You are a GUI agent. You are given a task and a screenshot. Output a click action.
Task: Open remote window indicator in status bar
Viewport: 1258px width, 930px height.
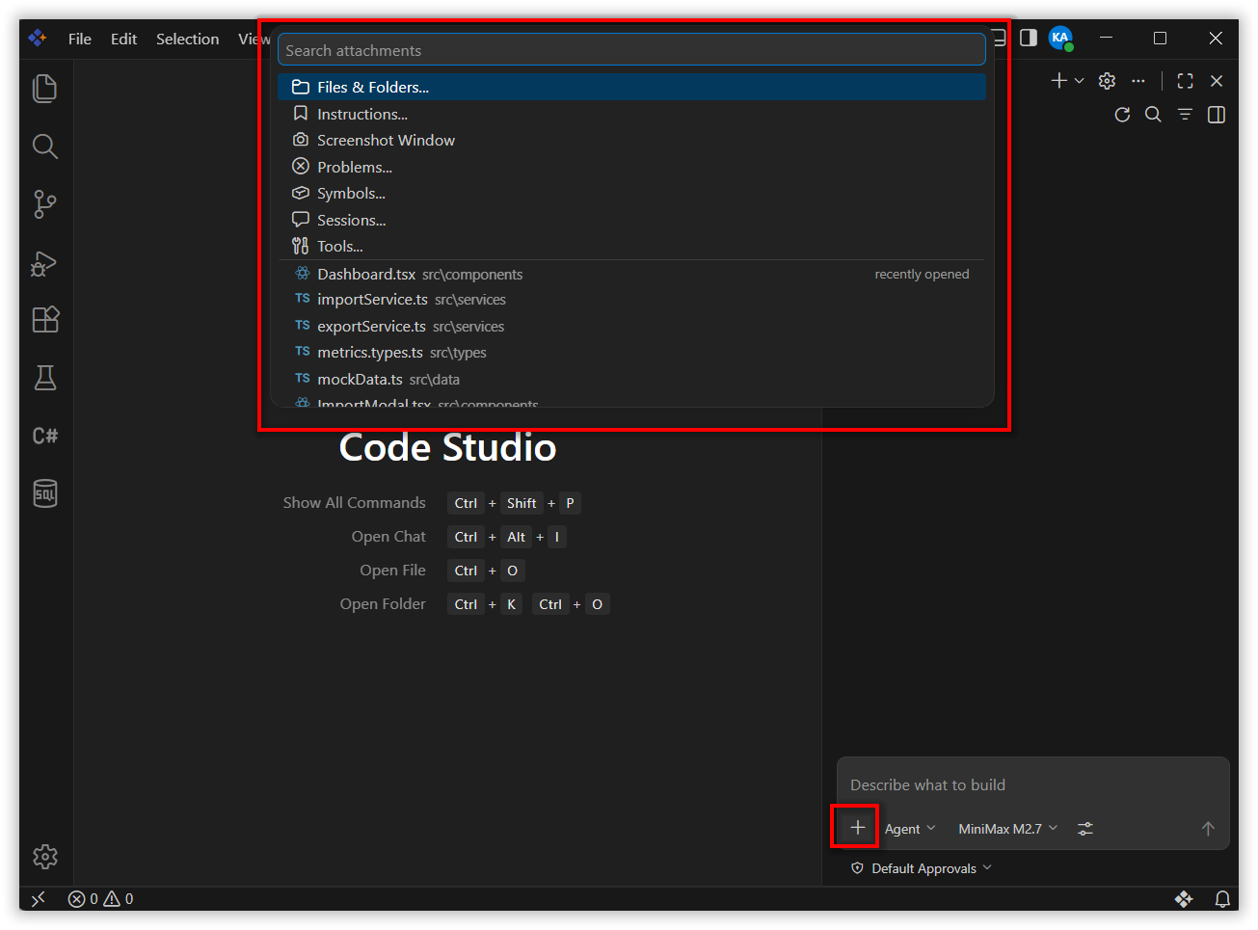(38, 899)
